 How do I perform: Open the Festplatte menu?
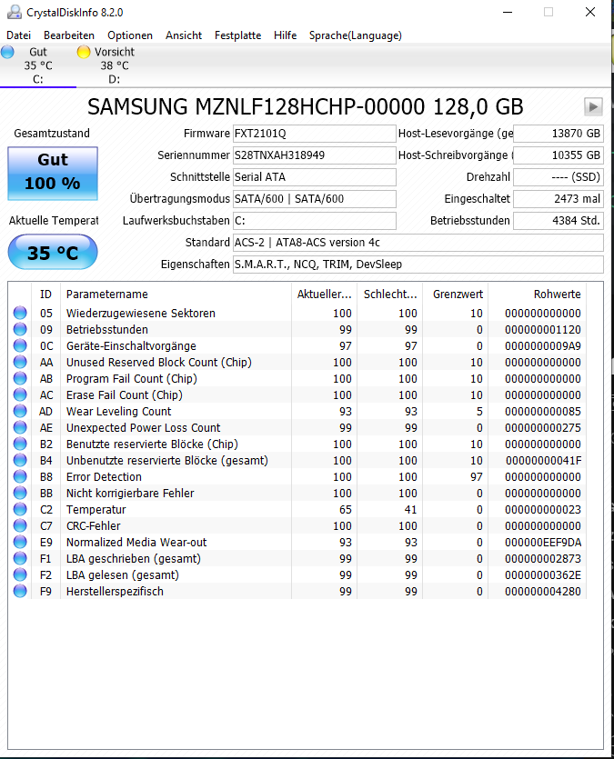point(237,35)
